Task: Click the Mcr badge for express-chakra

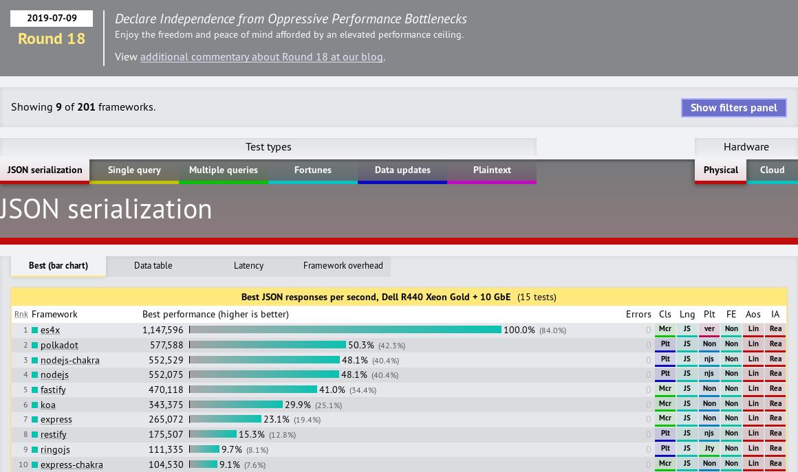Action: click(x=665, y=464)
